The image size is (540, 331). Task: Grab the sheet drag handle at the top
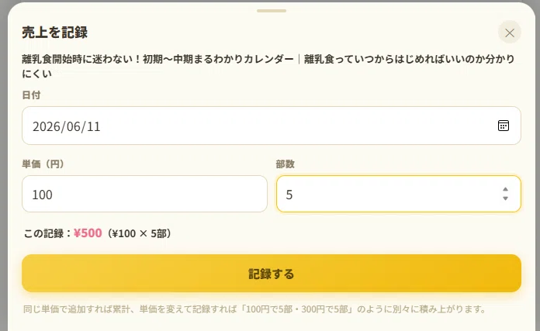272,11
